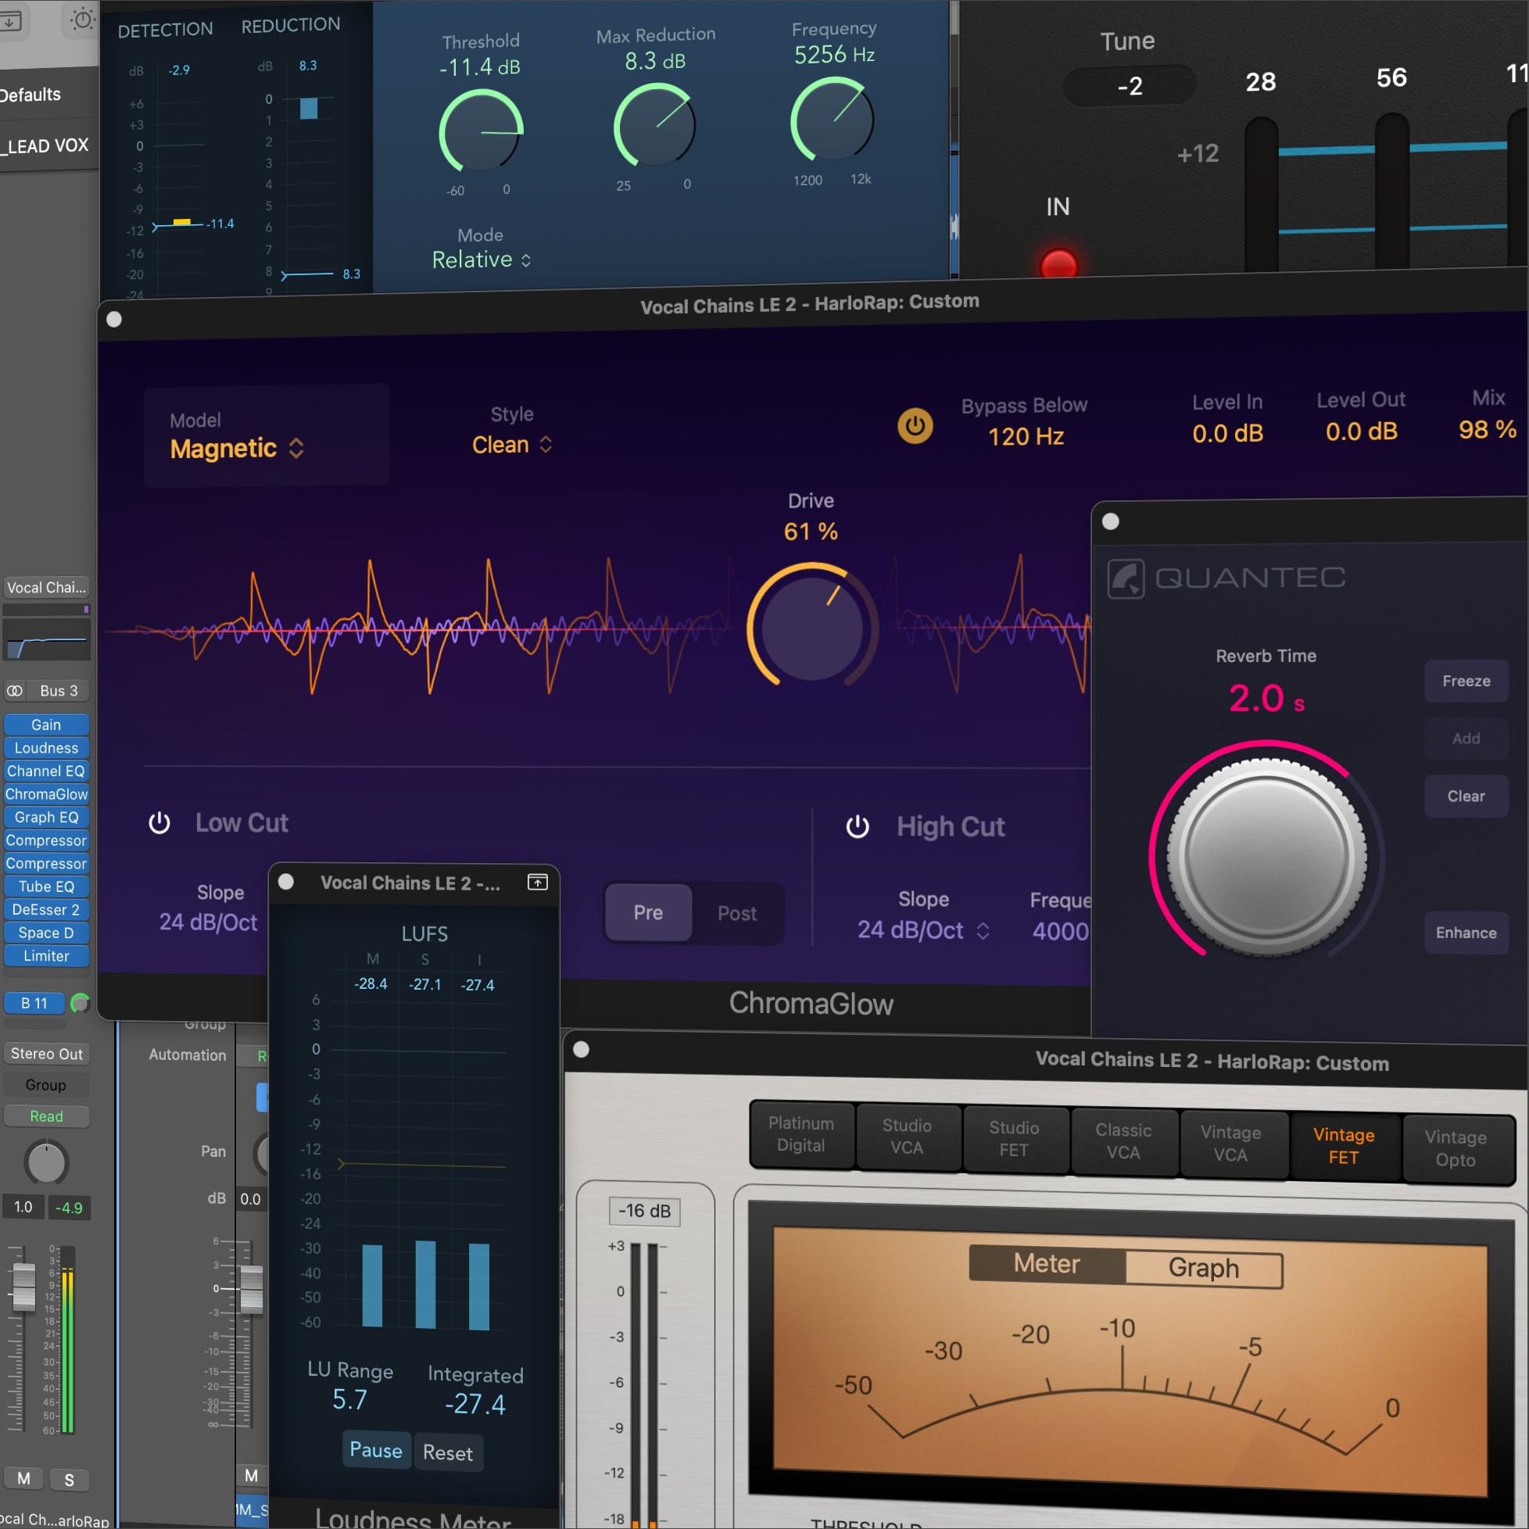Click the brightness icon at top left
Viewport: 1529px width, 1529px height.
tap(82, 19)
